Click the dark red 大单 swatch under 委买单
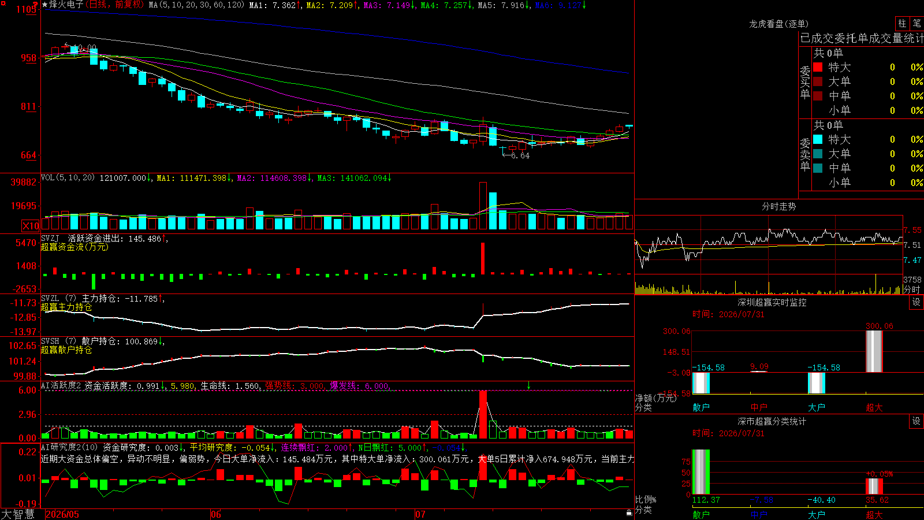The height and width of the screenshot is (520, 924). tap(818, 81)
